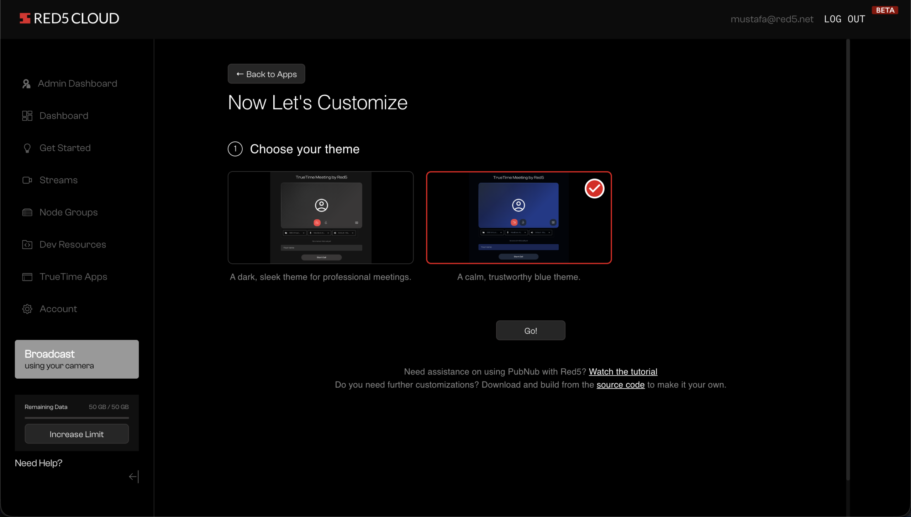Click the Go! button
911x517 pixels.
tap(531, 331)
